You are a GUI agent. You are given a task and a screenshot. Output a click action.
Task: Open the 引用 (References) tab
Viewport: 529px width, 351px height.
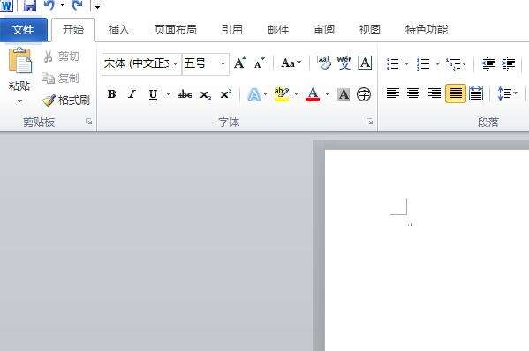pos(232,30)
